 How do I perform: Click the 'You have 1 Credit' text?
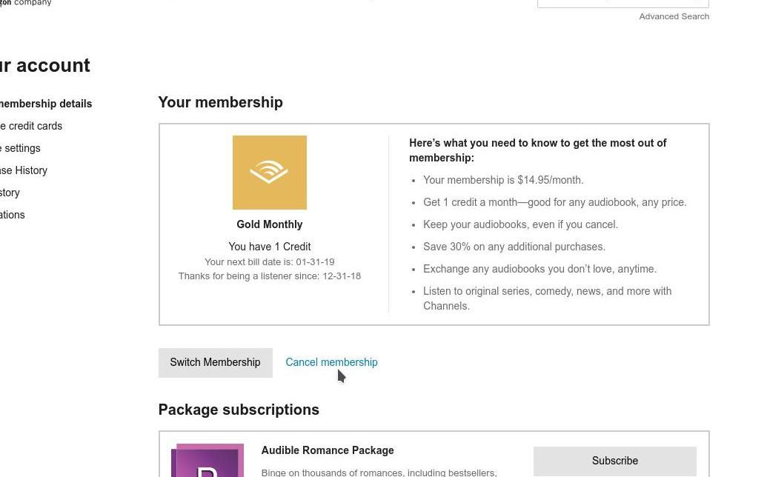coord(270,247)
